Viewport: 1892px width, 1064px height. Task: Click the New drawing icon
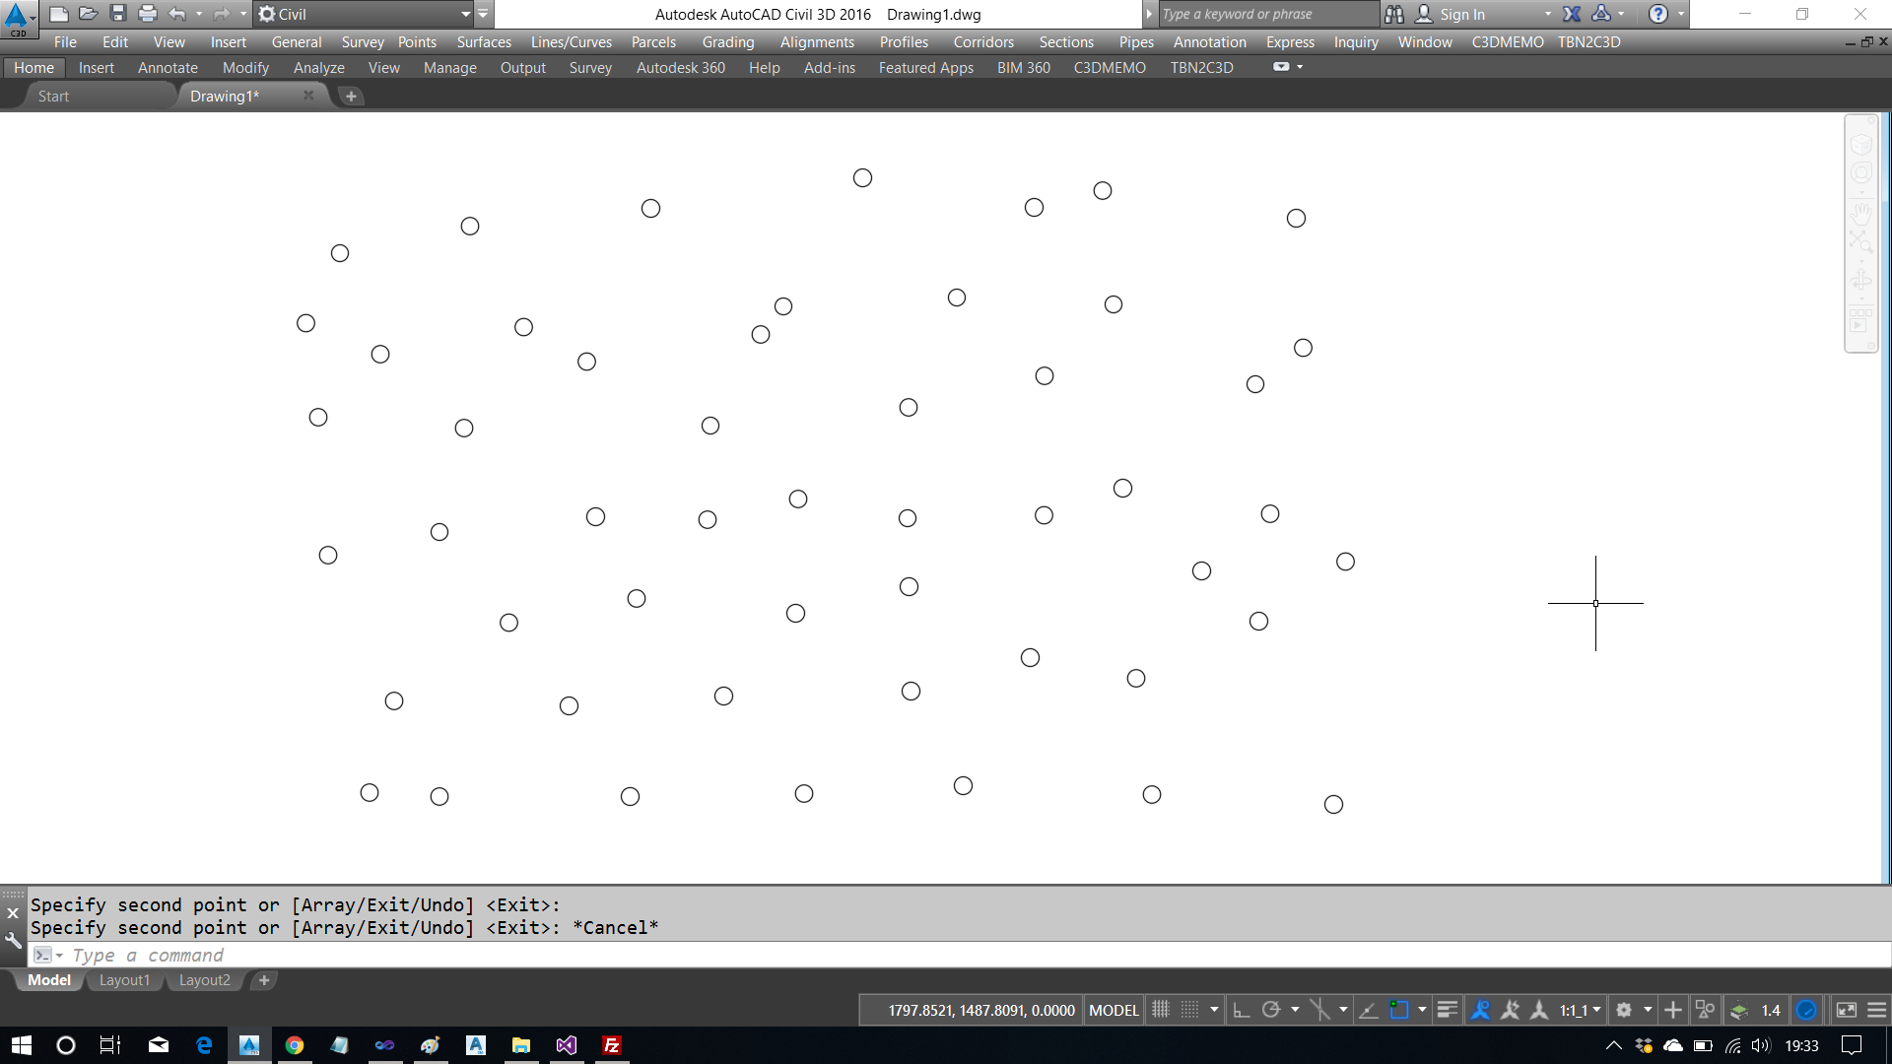(x=59, y=14)
